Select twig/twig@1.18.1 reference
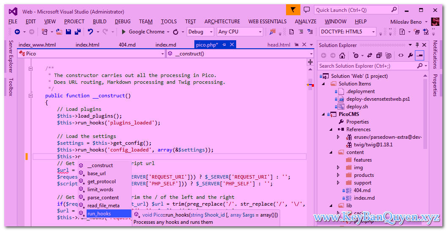 [x=373, y=145]
